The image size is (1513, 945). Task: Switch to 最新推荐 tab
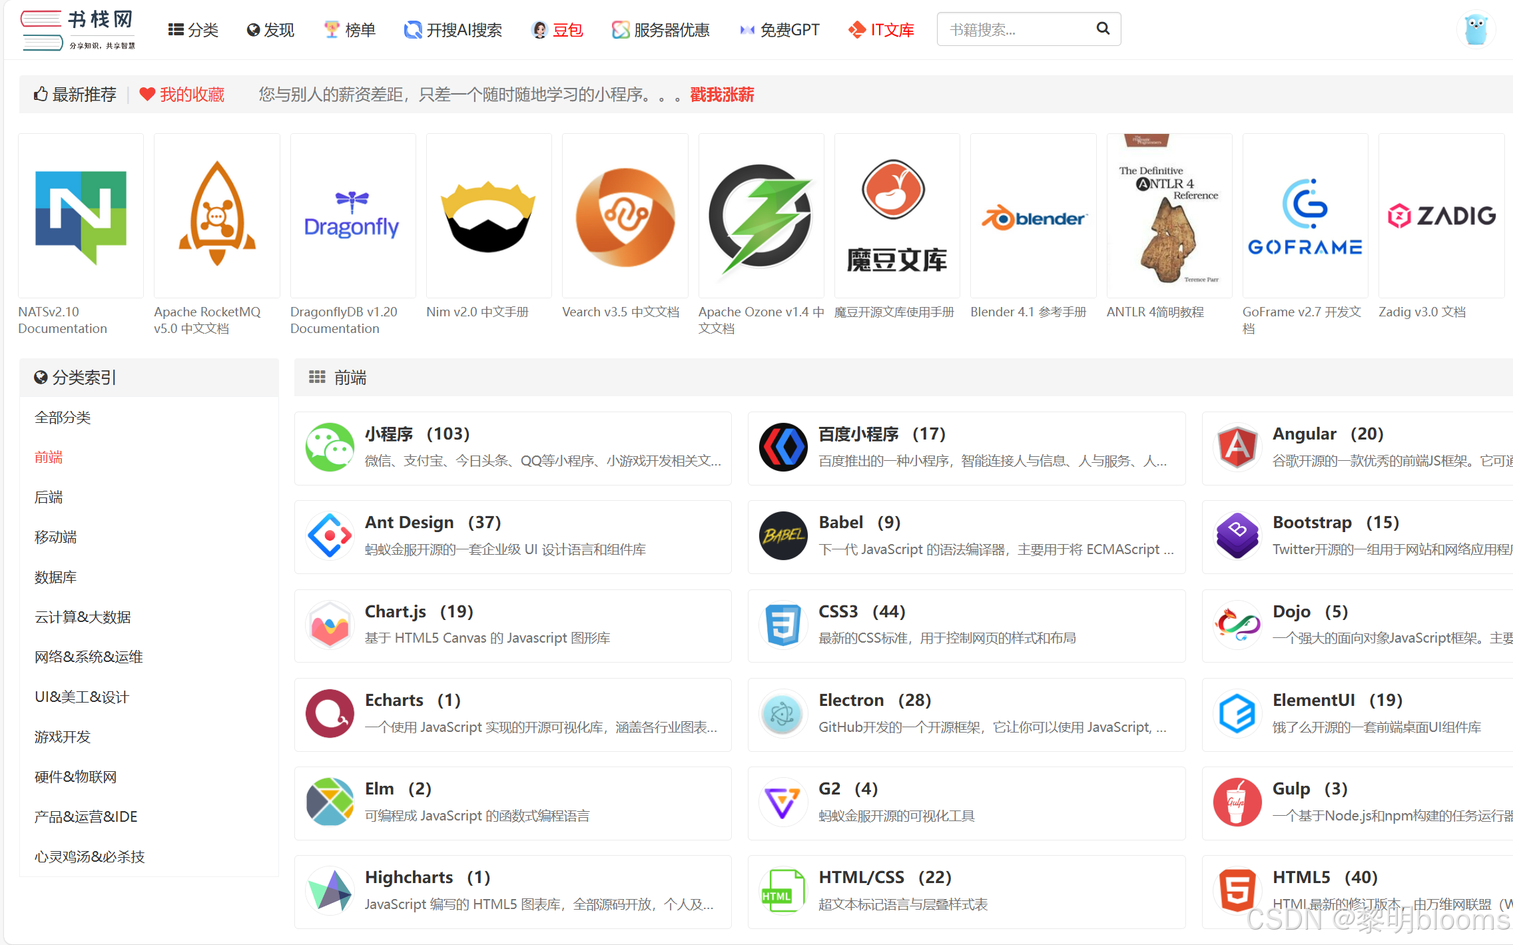[x=75, y=95]
